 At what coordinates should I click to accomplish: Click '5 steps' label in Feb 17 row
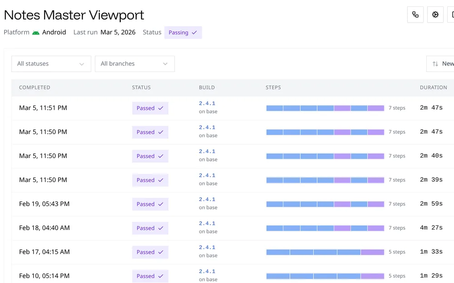pyautogui.click(x=397, y=252)
